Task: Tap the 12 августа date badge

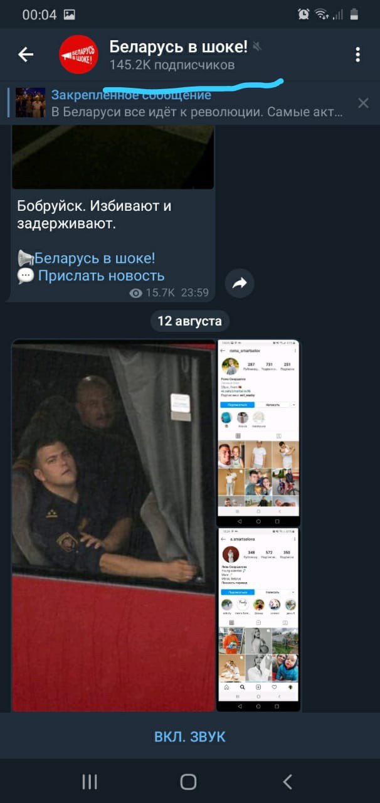Action: 189,321
